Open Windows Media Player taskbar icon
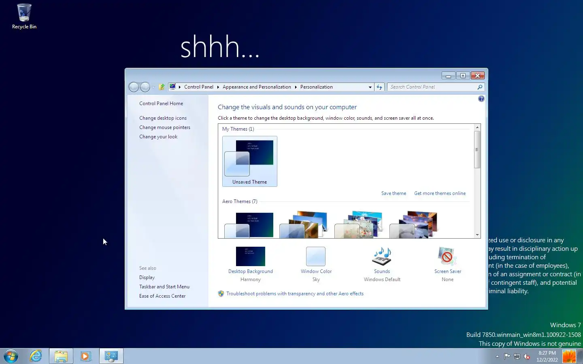583x364 pixels. [85, 356]
